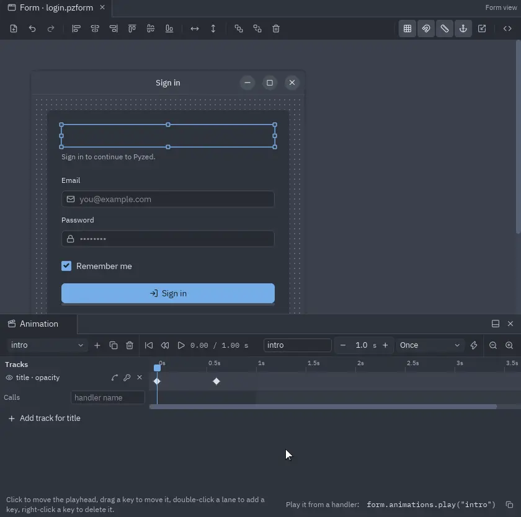The height and width of the screenshot is (517, 521).
Task: Jump playhead to animation start
Action: tap(149, 345)
